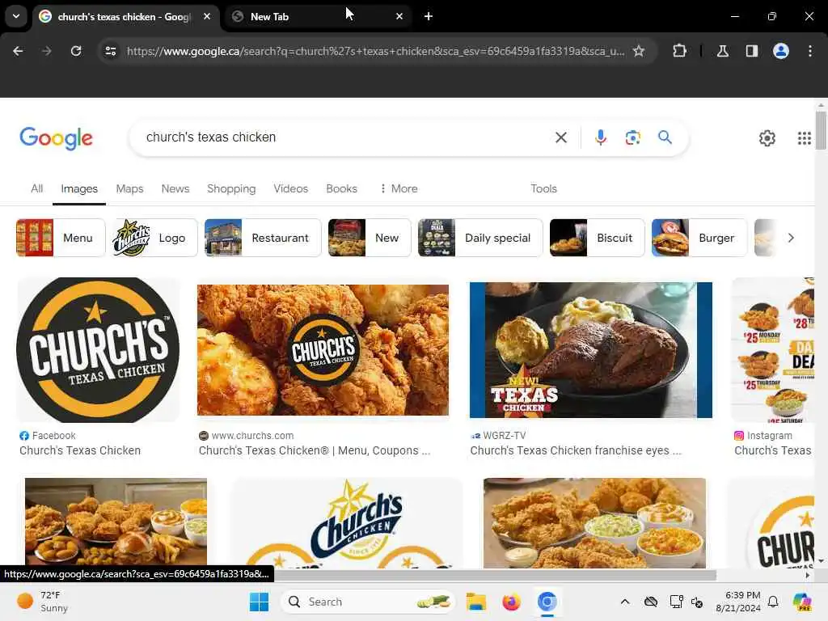Launch Firefox from the taskbar
This screenshot has width=828, height=621.
[511, 602]
